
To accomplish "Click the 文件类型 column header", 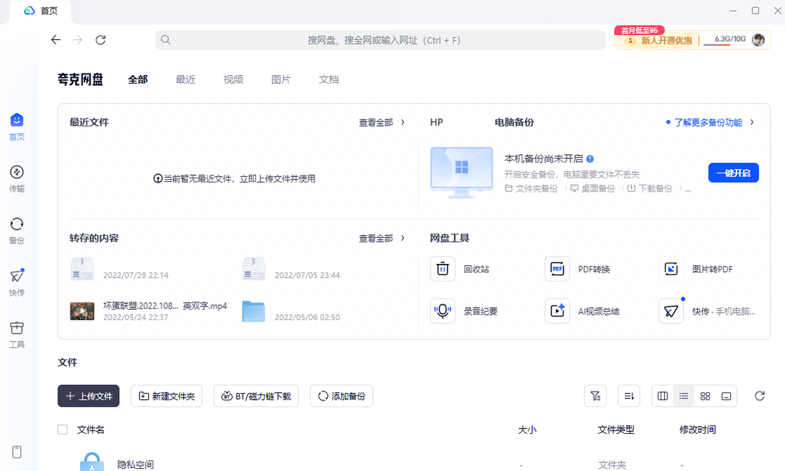I will [x=616, y=429].
